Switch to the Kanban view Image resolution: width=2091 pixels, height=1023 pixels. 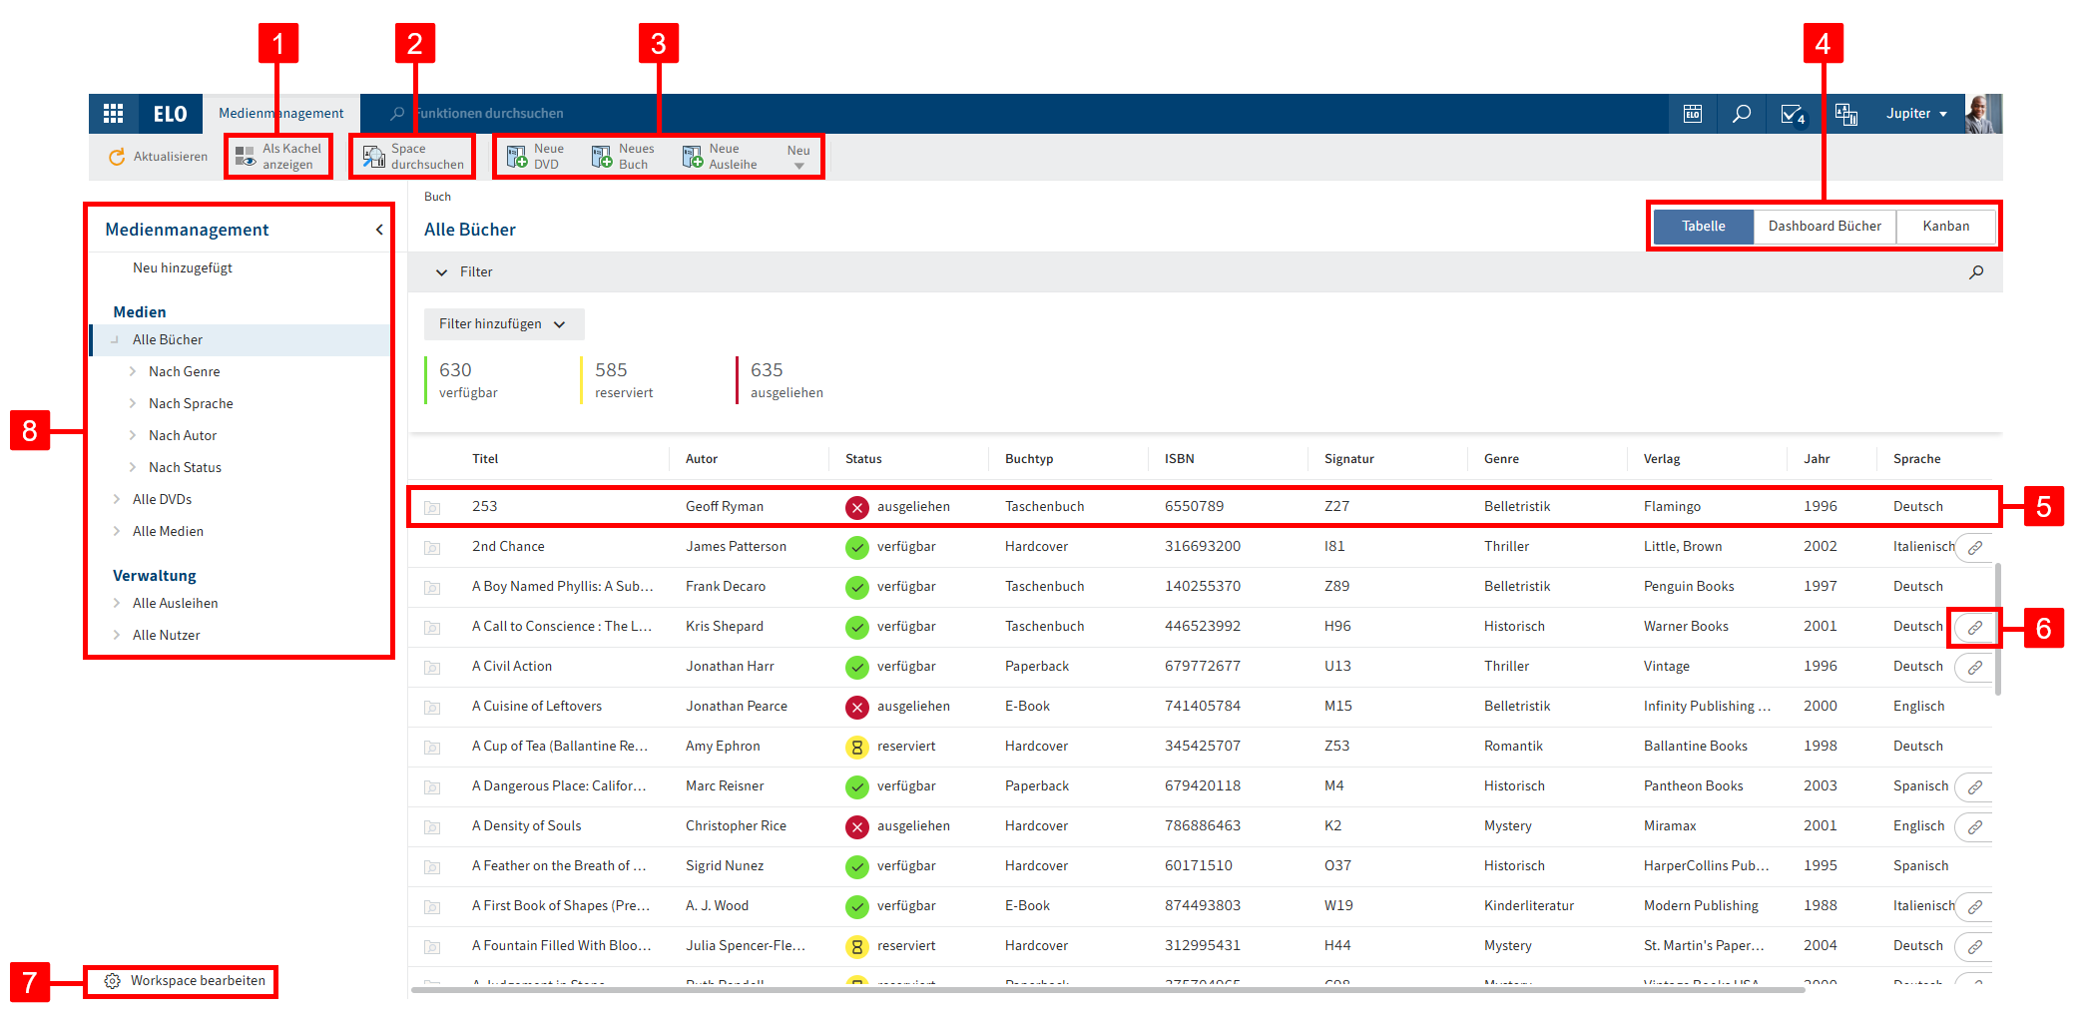point(1945,227)
